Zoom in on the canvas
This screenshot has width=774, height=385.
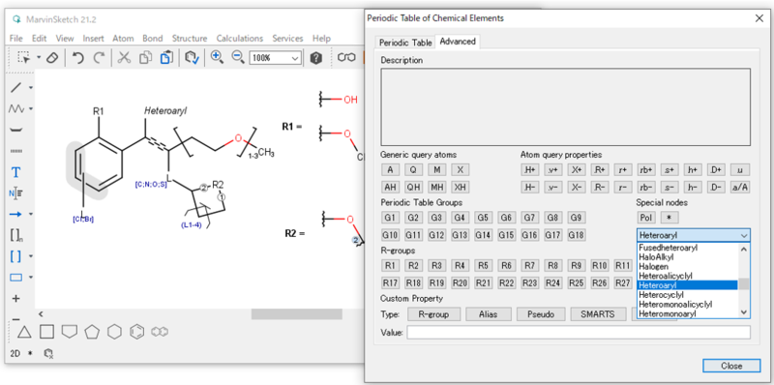(x=217, y=57)
